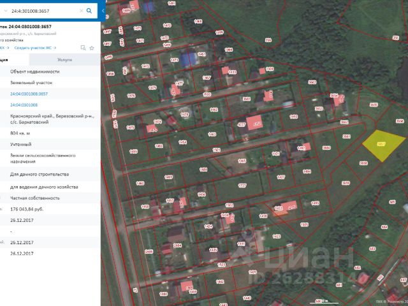Select map parcel labeled 1505
The width and height of the screenshot is (408, 306).
[x=304, y=224]
